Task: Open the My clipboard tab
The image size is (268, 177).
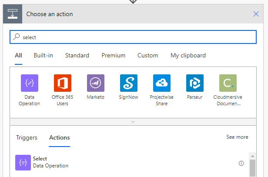Action: (x=188, y=56)
